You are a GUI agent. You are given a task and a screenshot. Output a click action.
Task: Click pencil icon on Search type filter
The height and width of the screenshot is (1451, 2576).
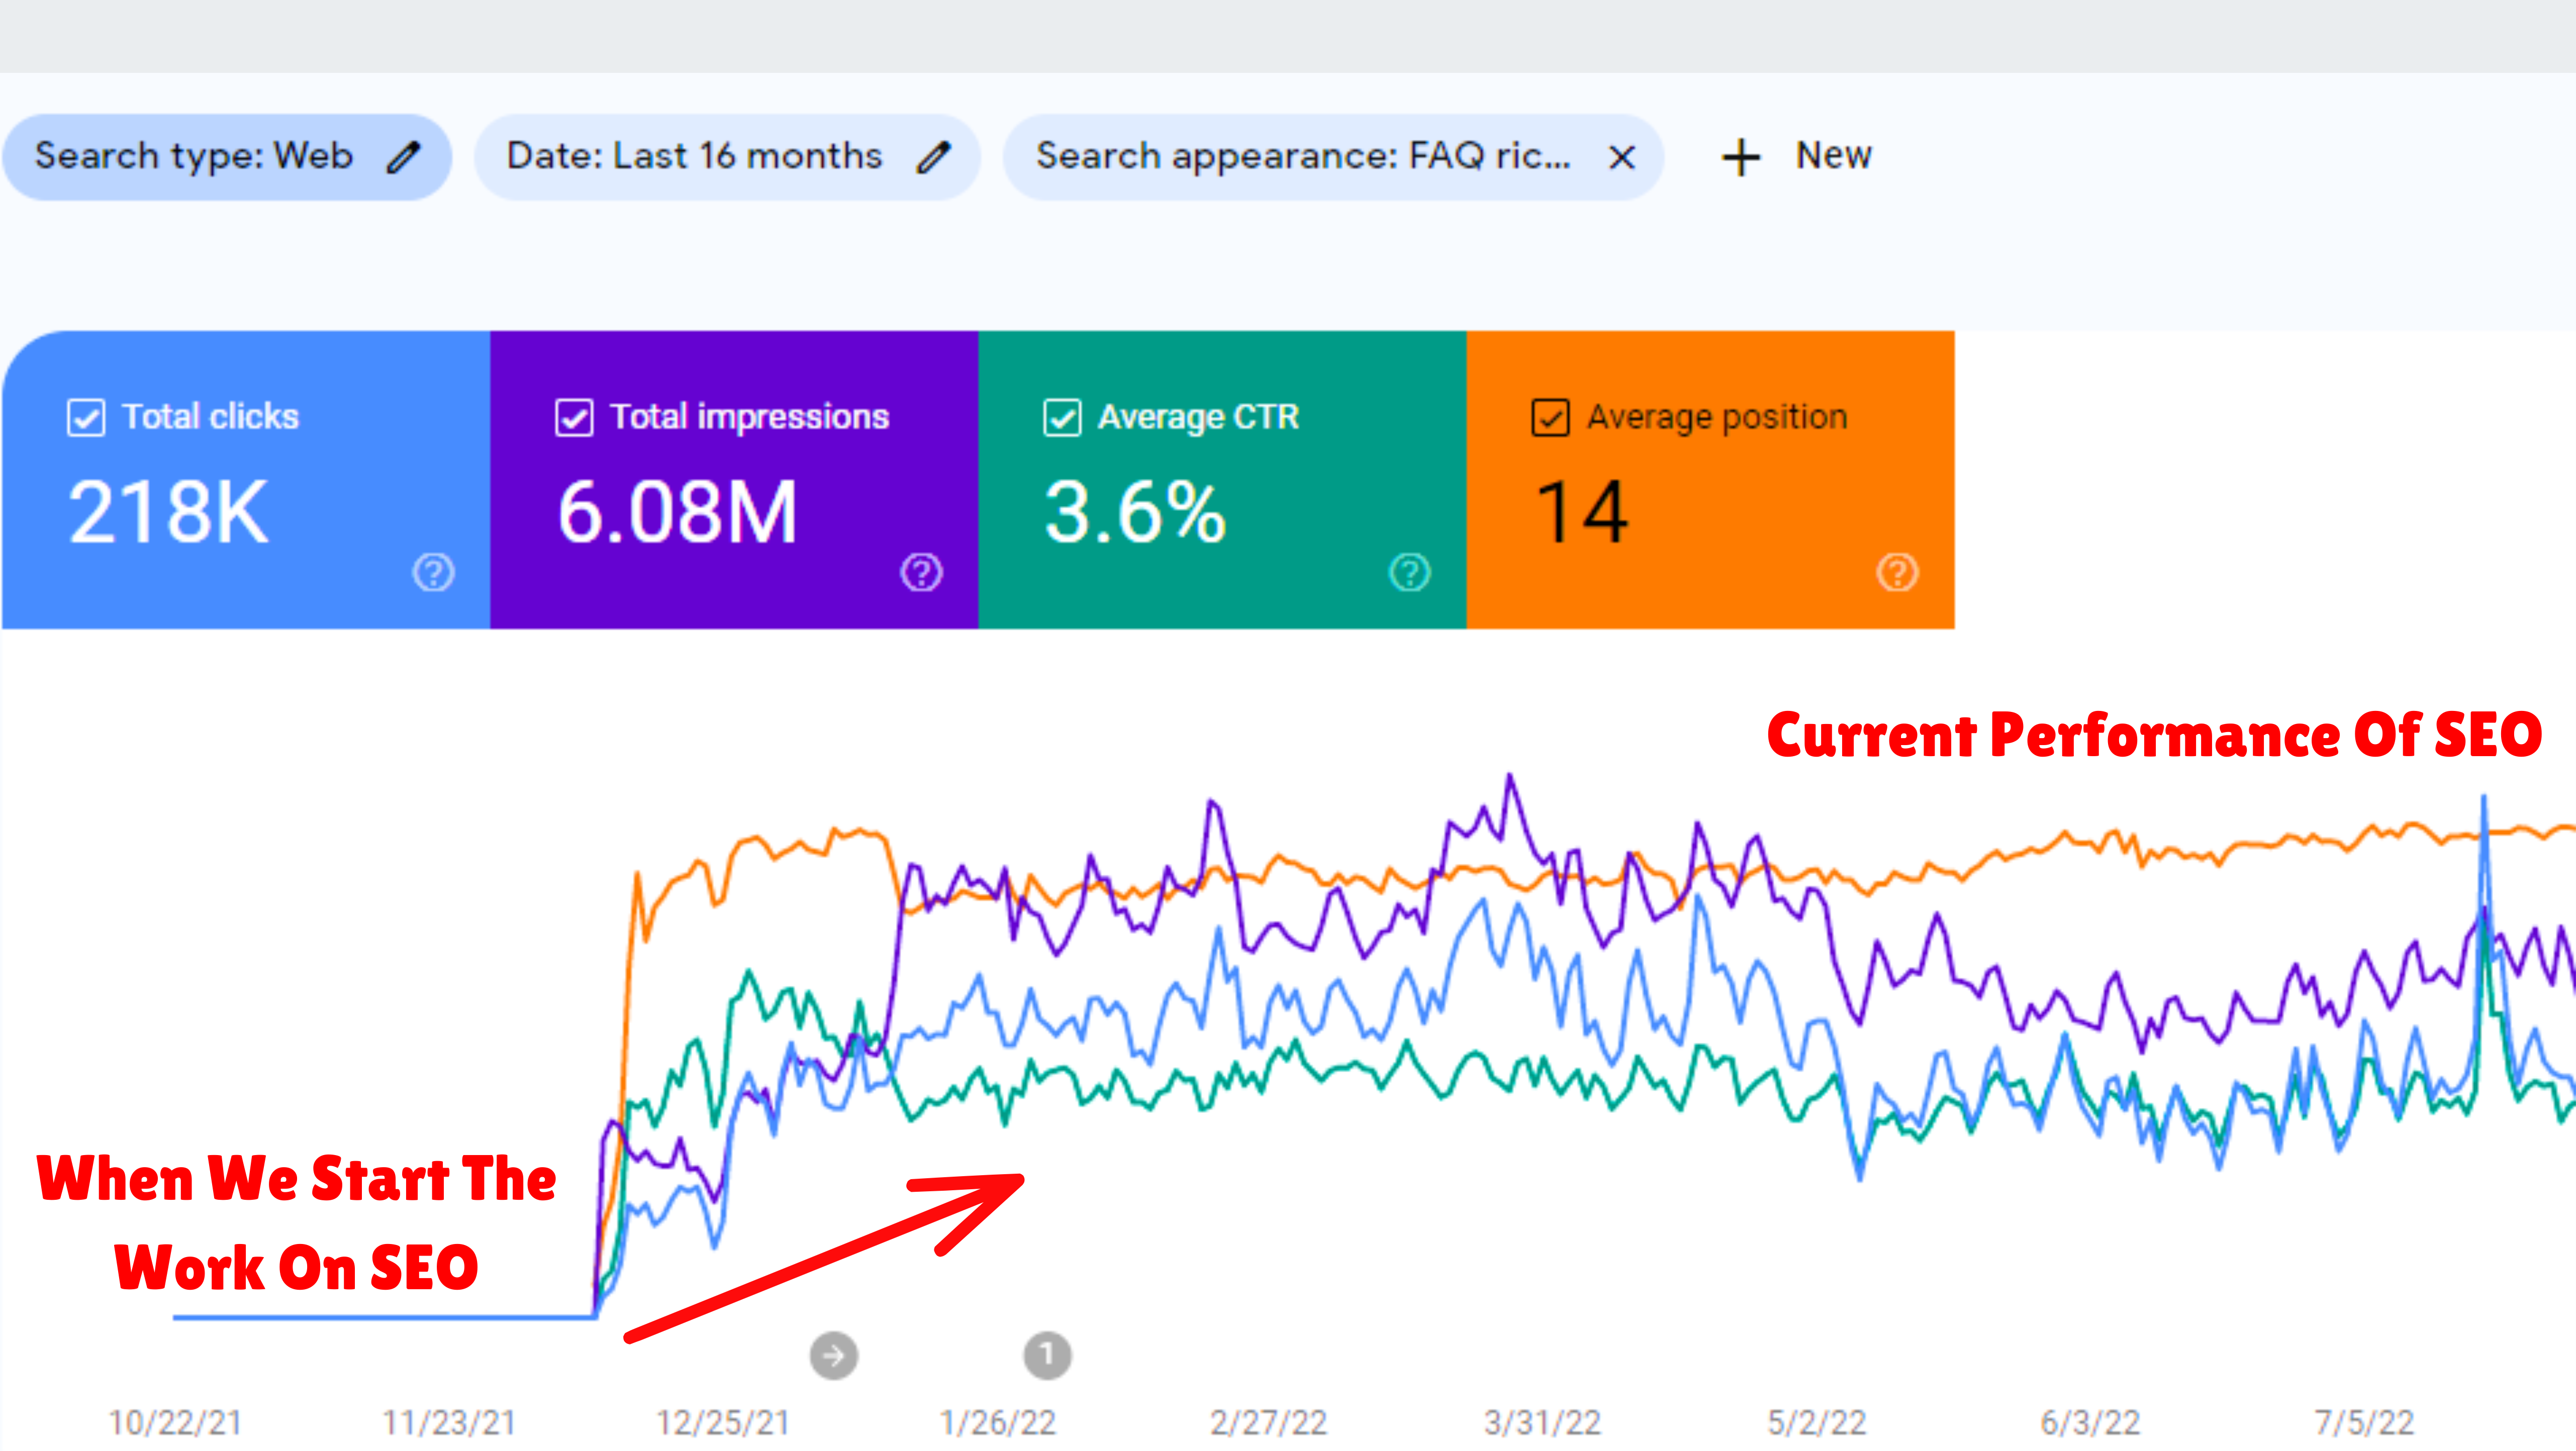(403, 157)
